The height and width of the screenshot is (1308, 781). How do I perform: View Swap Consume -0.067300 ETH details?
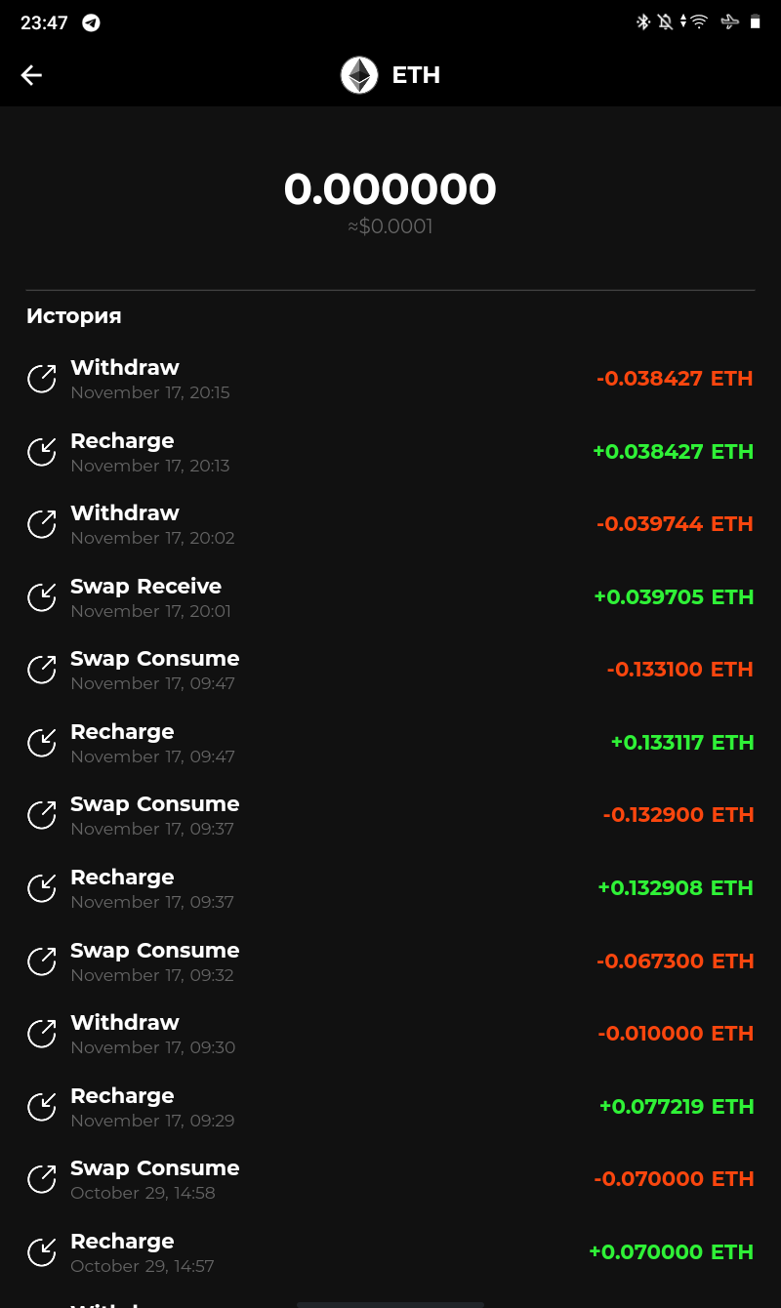pyautogui.click(x=390, y=961)
